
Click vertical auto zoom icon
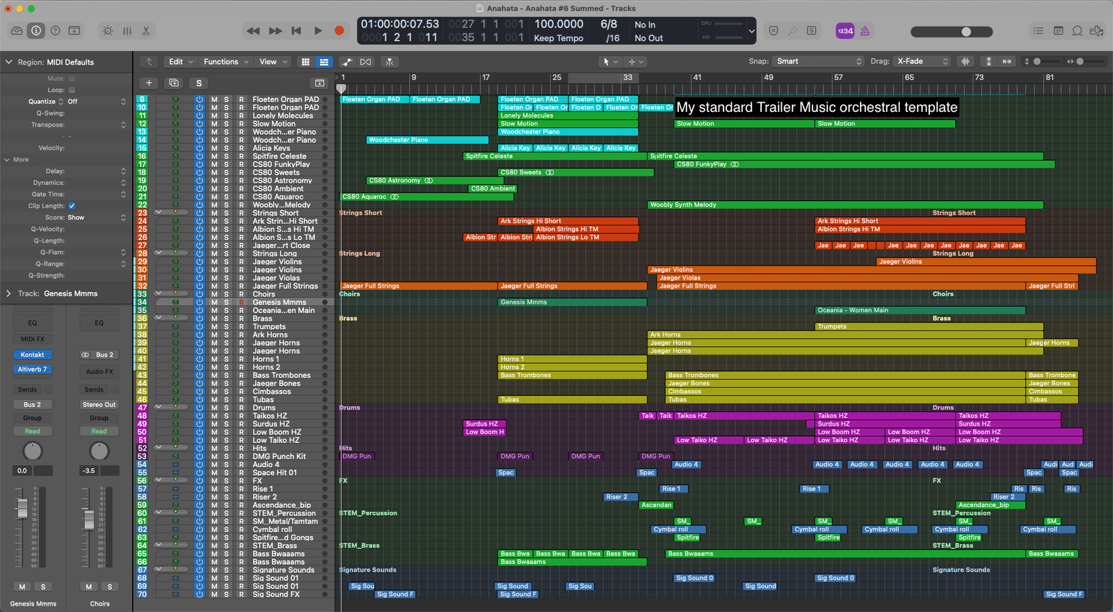coord(988,61)
